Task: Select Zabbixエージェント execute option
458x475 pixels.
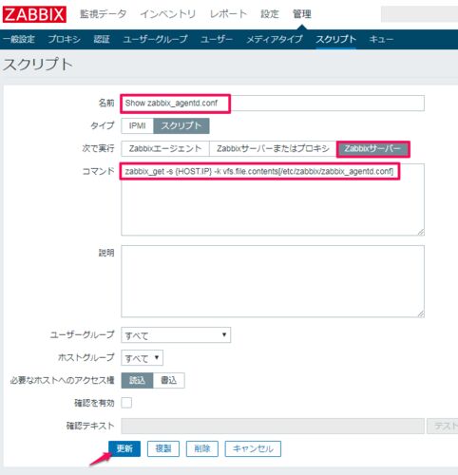Action: pos(165,149)
